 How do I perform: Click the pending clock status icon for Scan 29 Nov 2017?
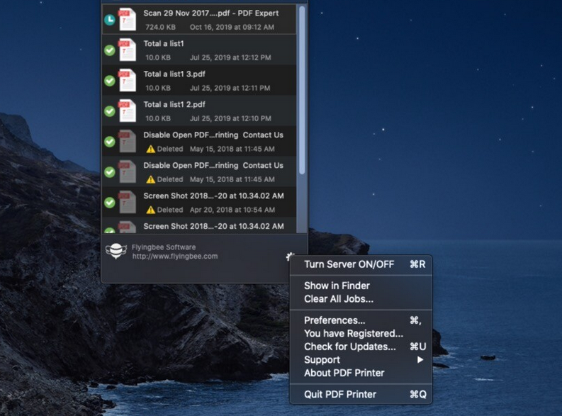pos(110,20)
